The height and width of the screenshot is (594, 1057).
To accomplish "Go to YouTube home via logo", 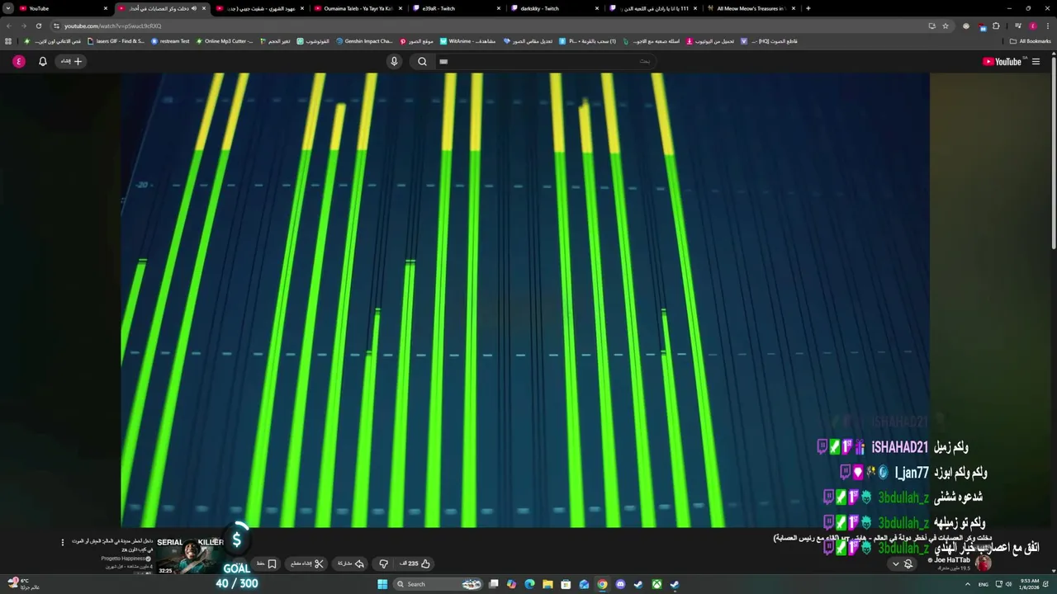I will coord(1003,61).
